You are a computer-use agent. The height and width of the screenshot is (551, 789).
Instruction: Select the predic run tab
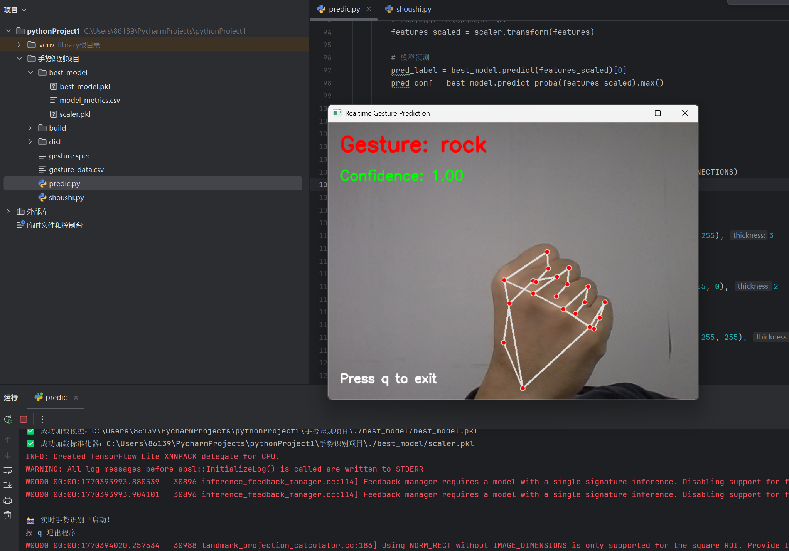pyautogui.click(x=56, y=397)
